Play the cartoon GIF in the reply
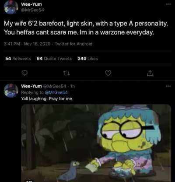Viewport: 175px width, 182px height. (x=96, y=143)
